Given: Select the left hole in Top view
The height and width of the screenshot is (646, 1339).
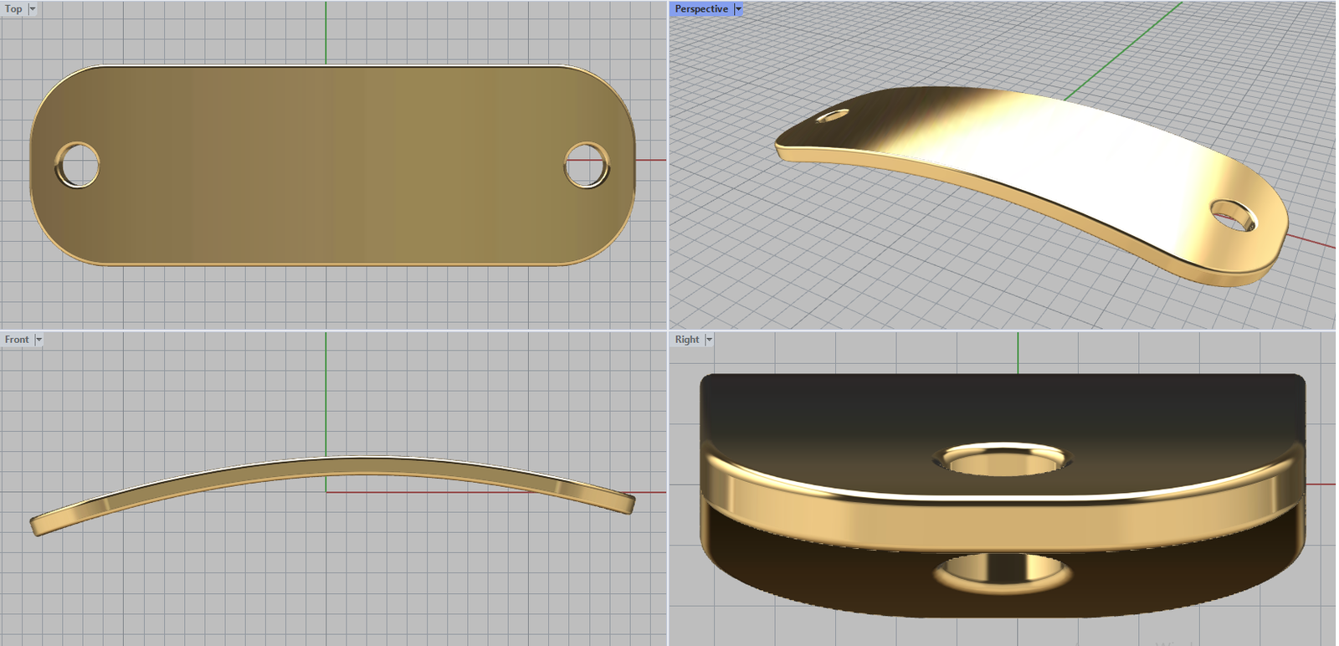Looking at the screenshot, I should (x=78, y=166).
